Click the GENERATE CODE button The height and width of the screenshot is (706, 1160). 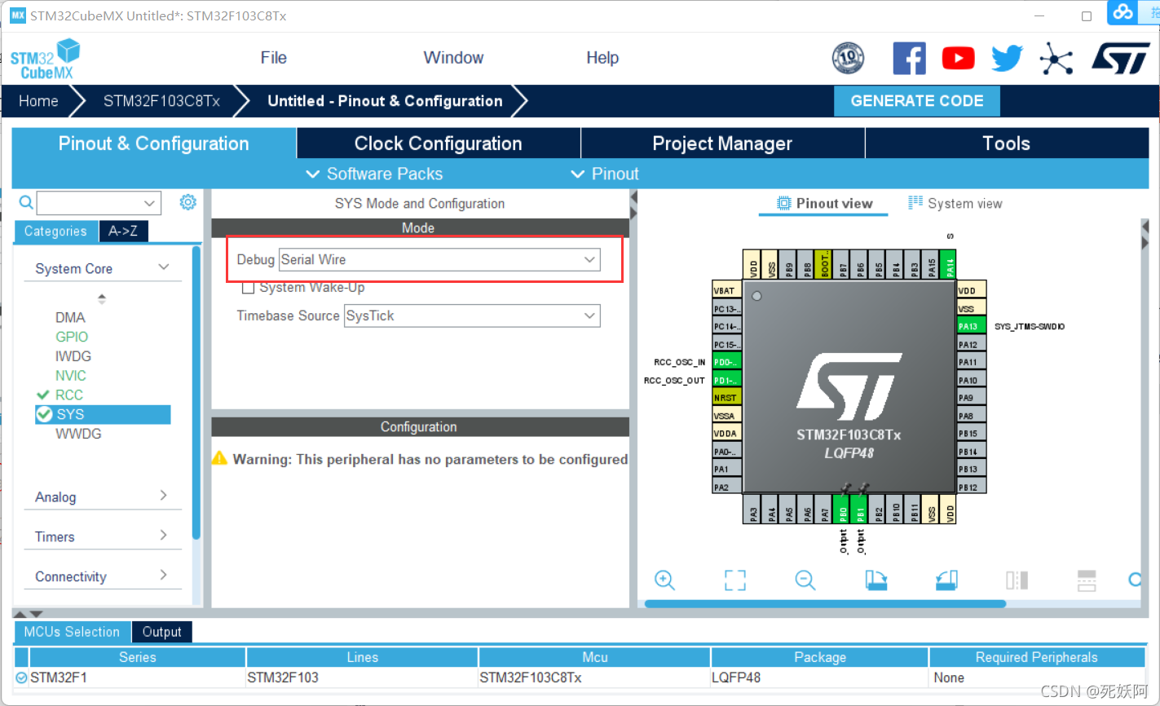917,101
